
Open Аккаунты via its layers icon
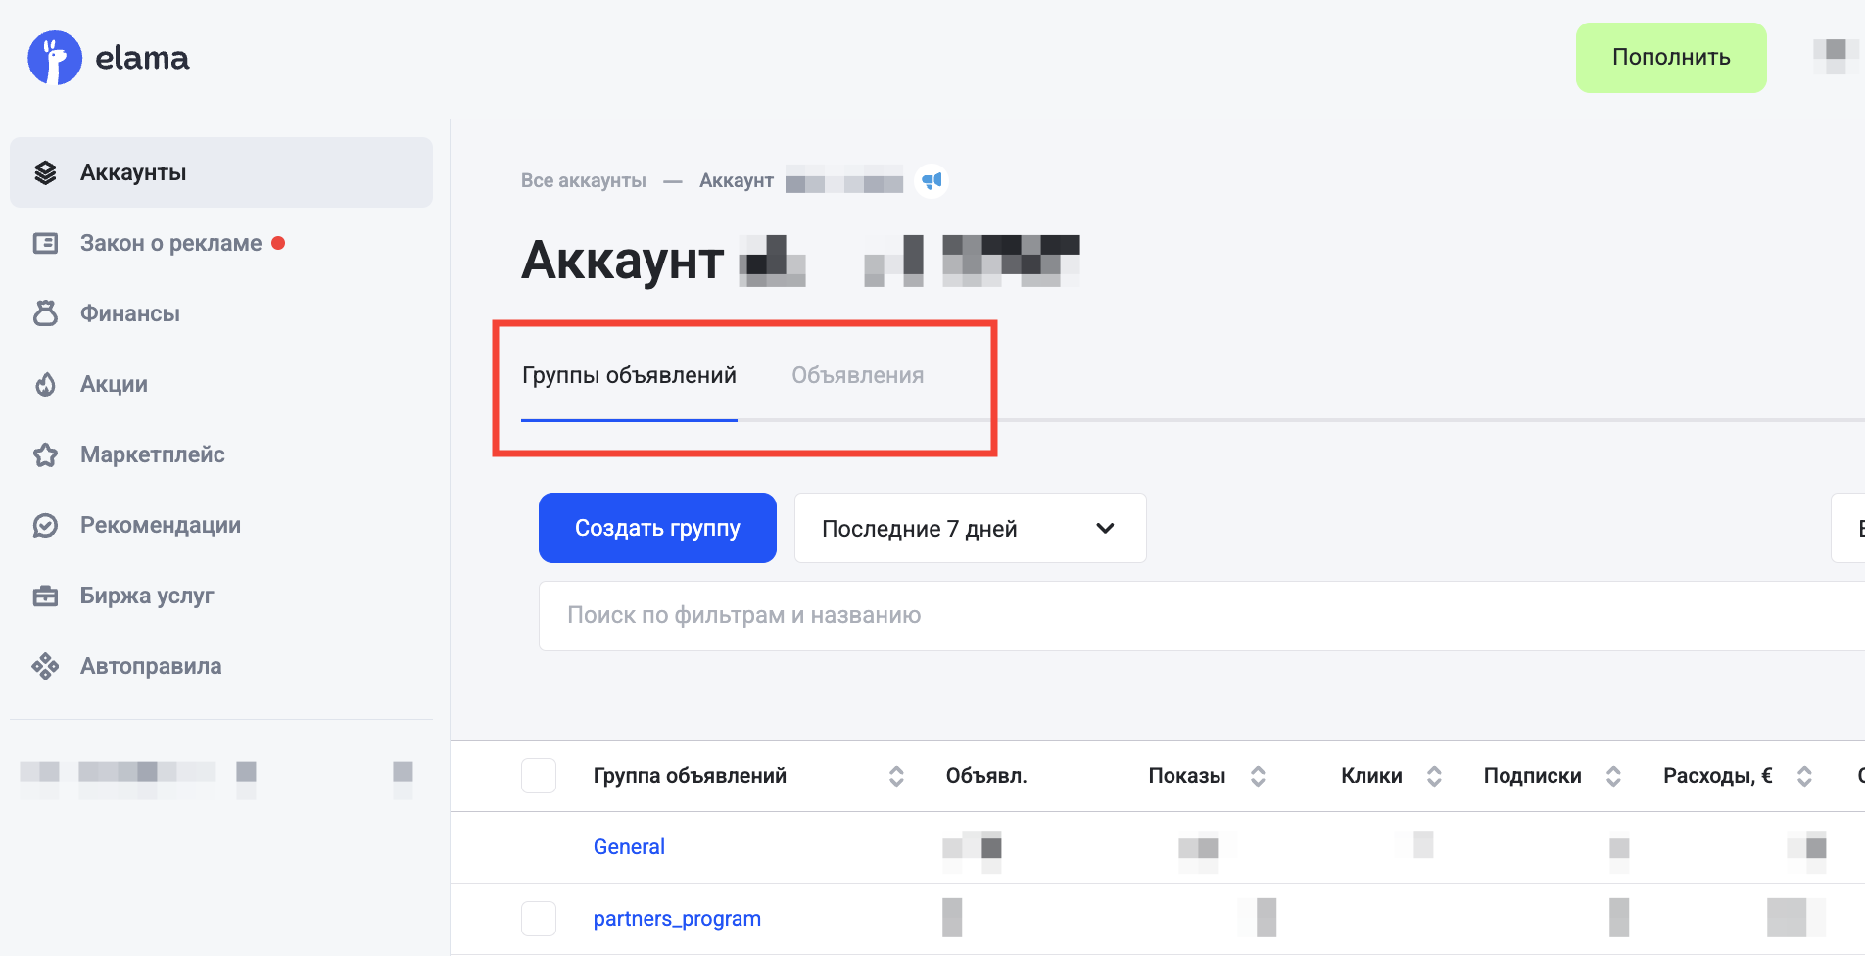pyautogui.click(x=45, y=172)
